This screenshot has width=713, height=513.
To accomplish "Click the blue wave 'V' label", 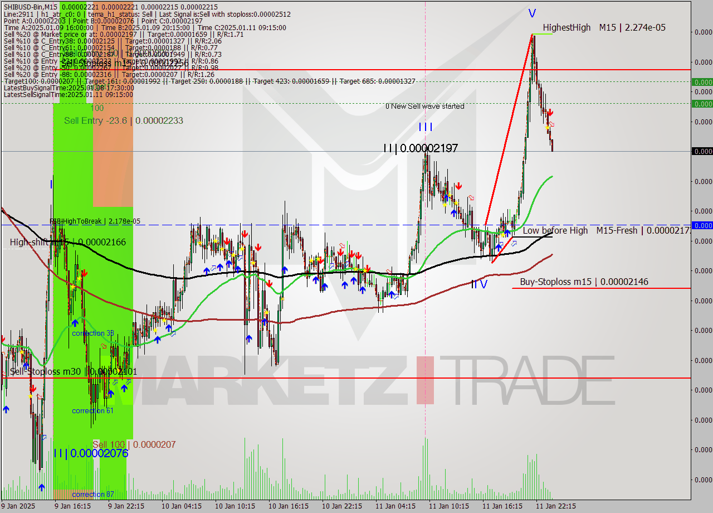I will coord(533,12).
